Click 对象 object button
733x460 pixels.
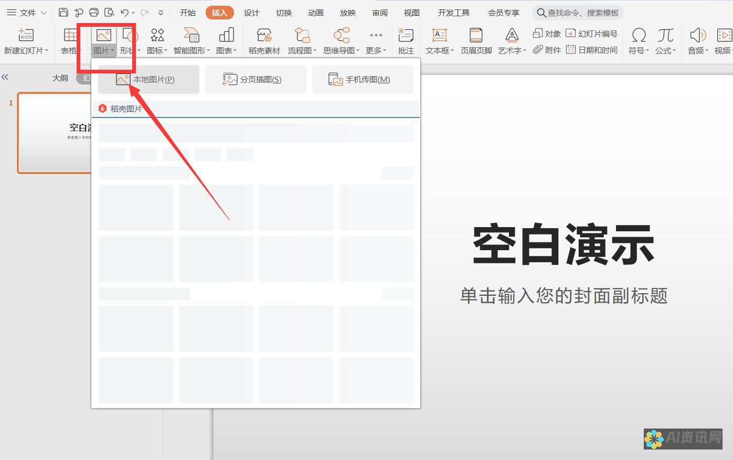point(547,34)
